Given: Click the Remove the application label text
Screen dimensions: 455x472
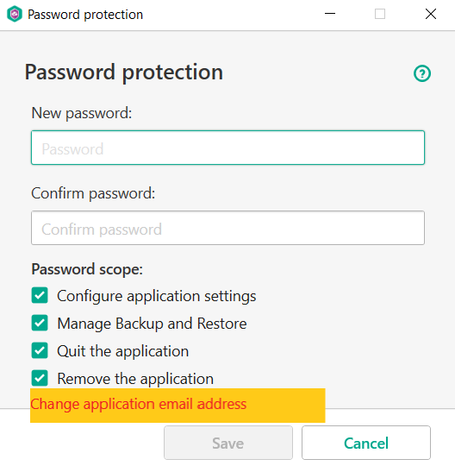Looking at the screenshot, I should click(135, 379).
